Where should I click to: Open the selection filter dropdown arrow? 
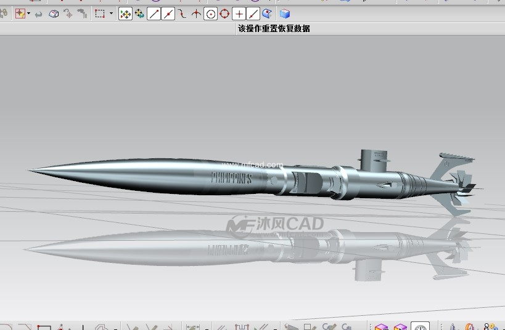point(29,14)
